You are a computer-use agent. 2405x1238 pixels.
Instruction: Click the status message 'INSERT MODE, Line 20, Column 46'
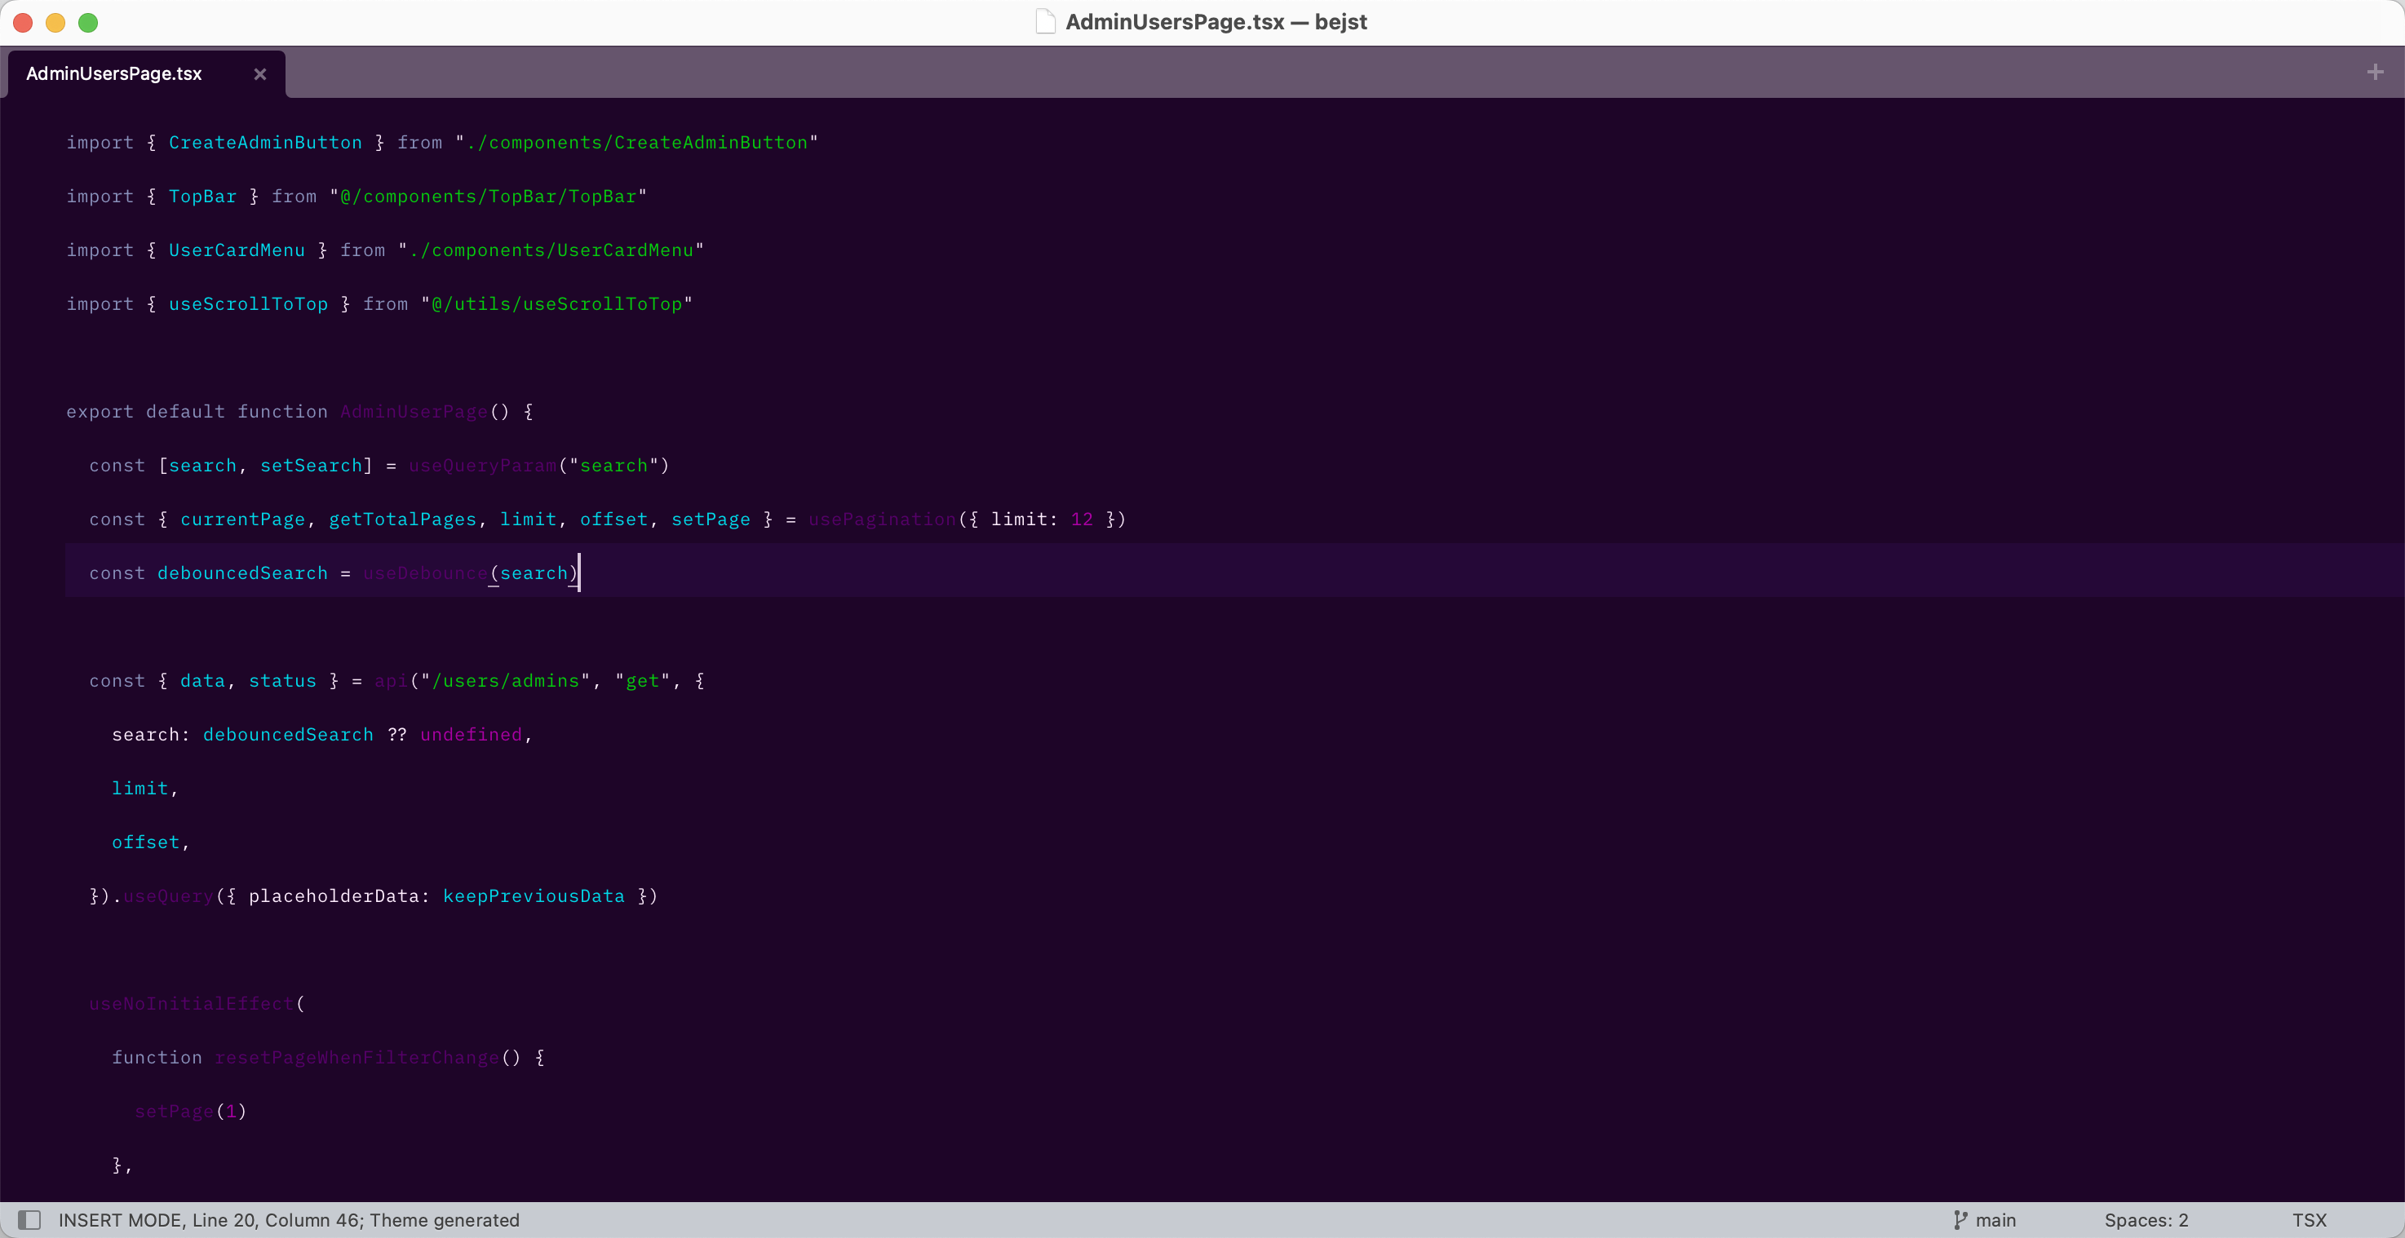tap(210, 1219)
